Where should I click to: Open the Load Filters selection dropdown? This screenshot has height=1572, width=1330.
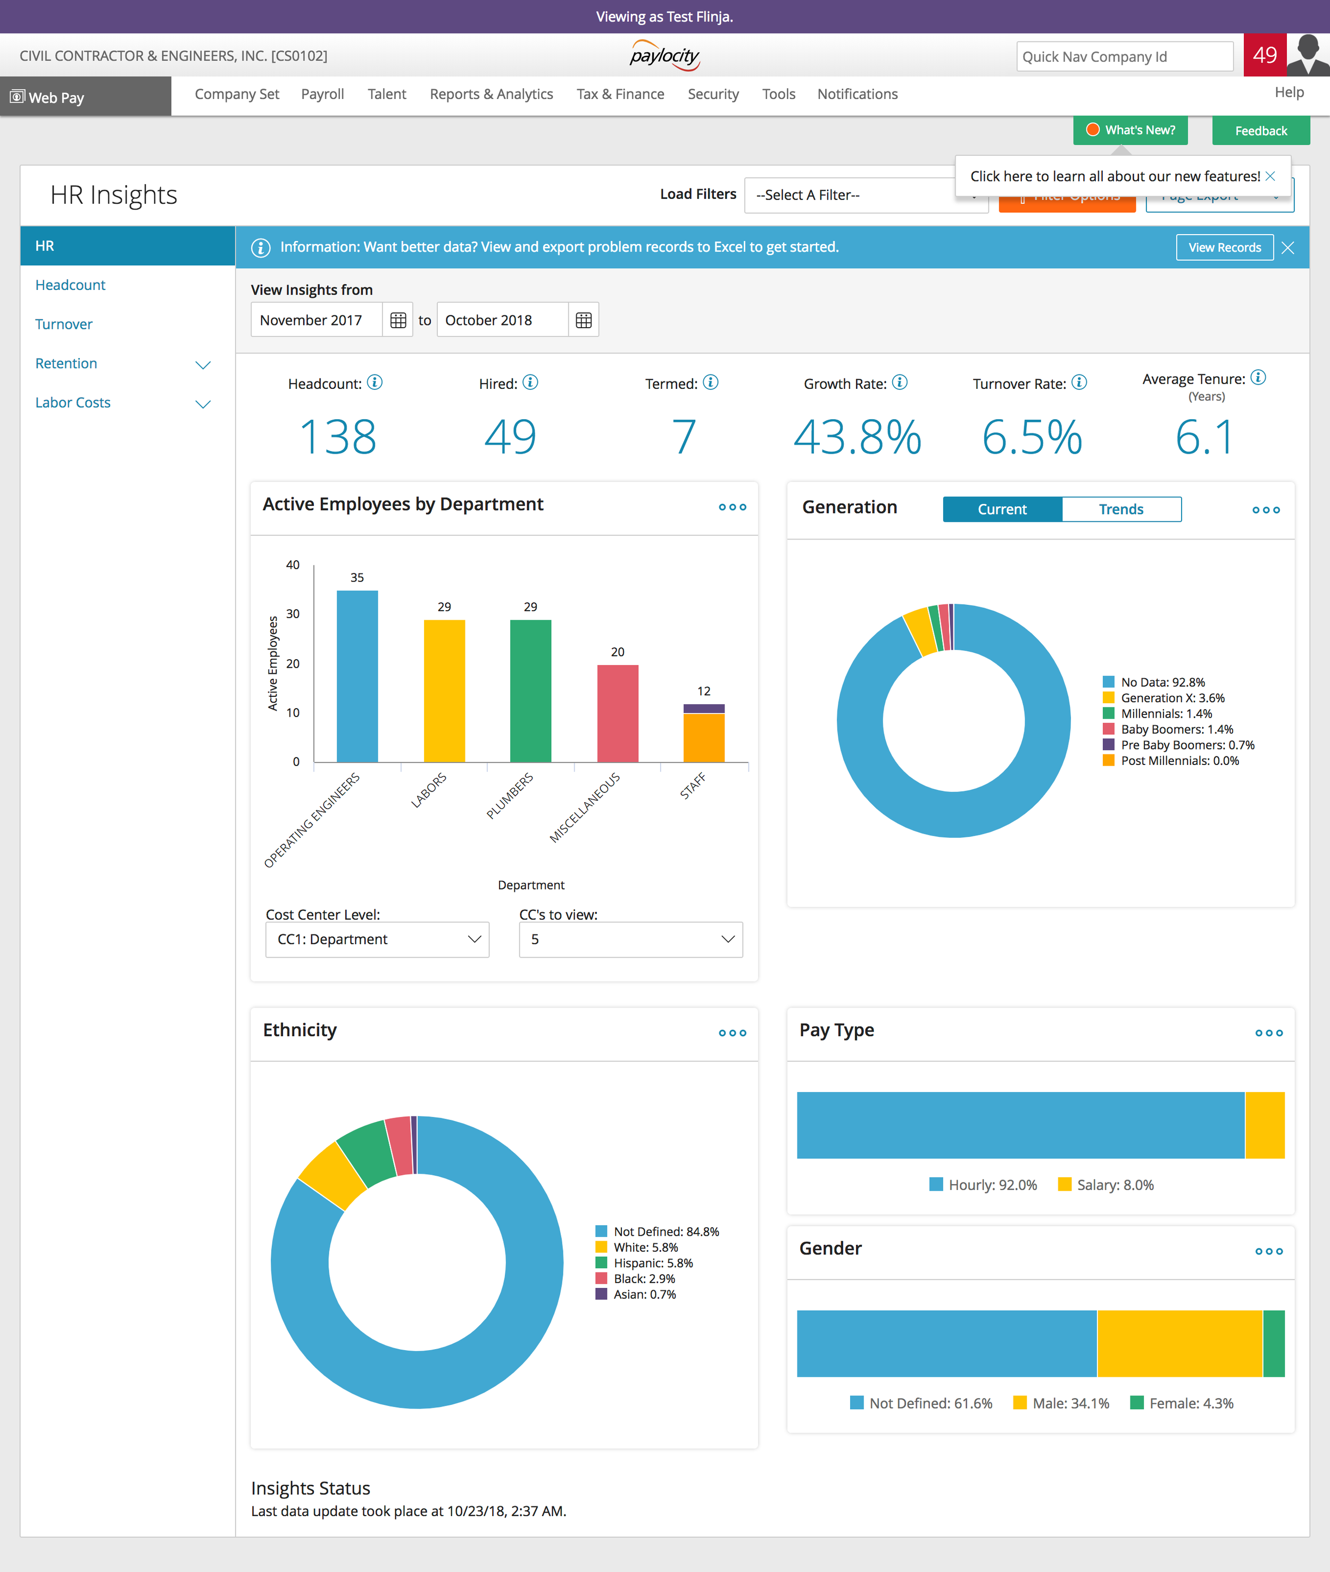[866, 195]
